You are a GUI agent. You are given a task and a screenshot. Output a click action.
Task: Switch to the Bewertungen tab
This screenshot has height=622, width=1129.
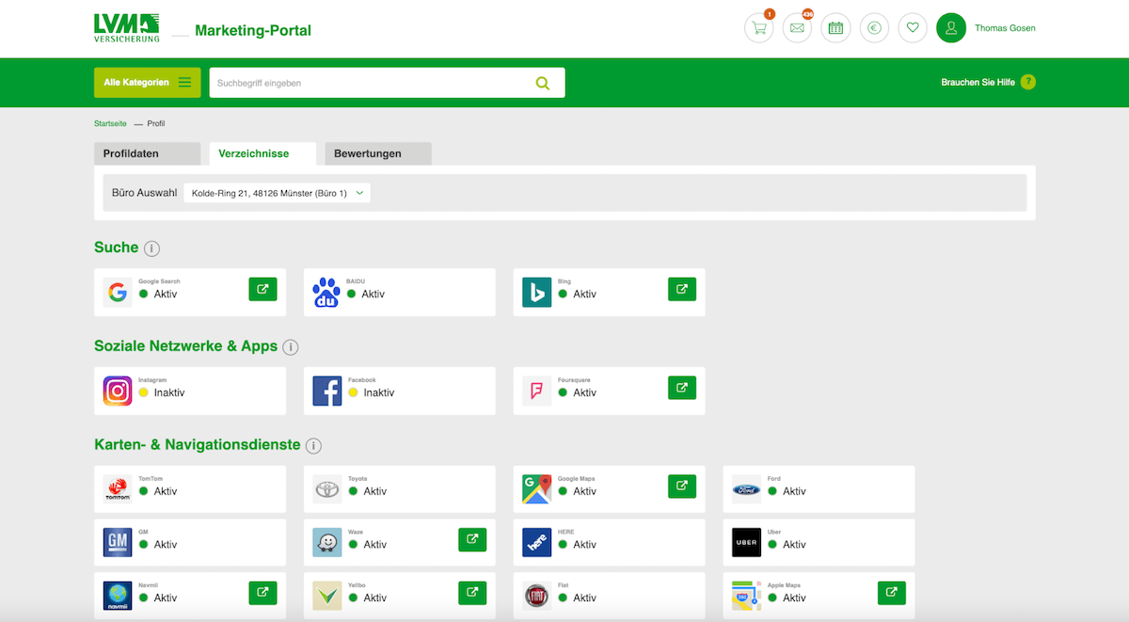377,153
